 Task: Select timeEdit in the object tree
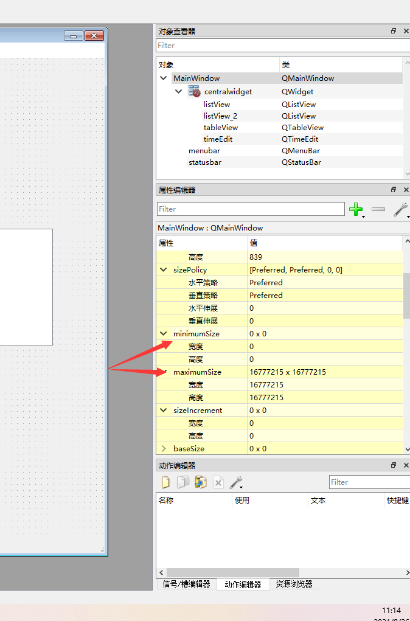coord(218,139)
